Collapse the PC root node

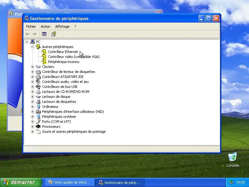(27, 42)
